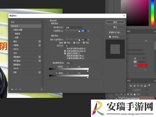
Task: Switch to the 调整 panel tab
Action: 128,31
